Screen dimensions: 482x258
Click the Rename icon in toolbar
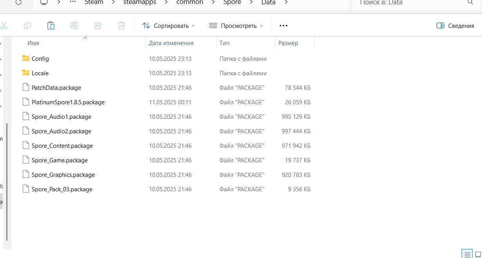coord(74,25)
